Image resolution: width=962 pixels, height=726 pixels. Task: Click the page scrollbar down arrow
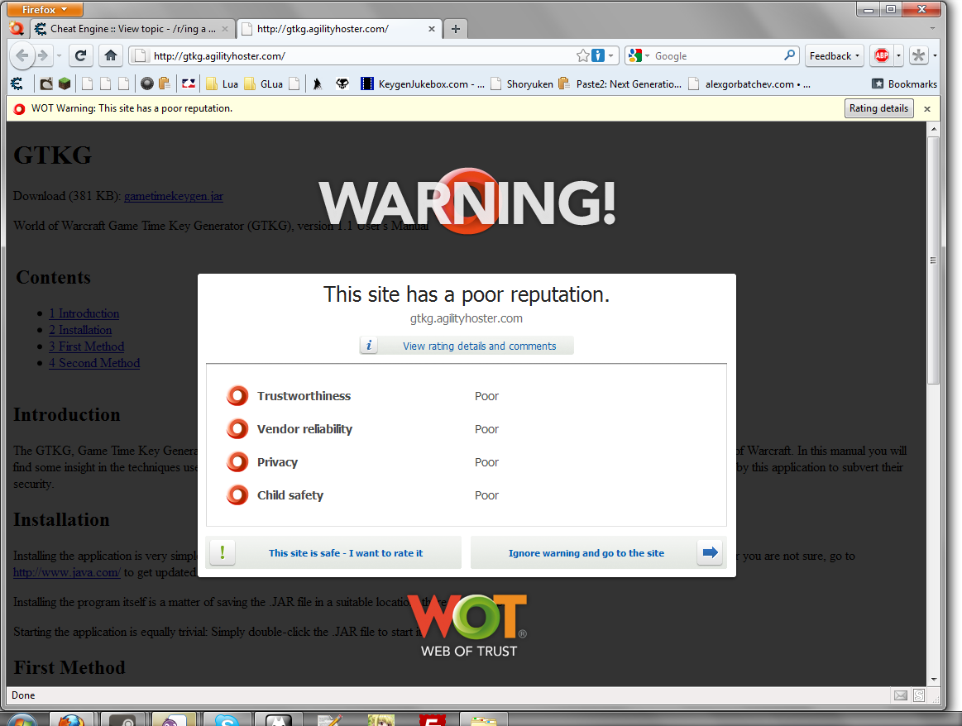click(934, 680)
